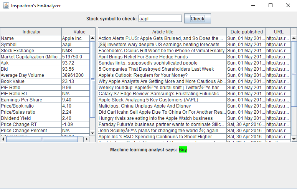The width and height of the screenshot is (297, 189).
Task: Click the articles table vertical scrollbar thumb
Action: [294, 74]
